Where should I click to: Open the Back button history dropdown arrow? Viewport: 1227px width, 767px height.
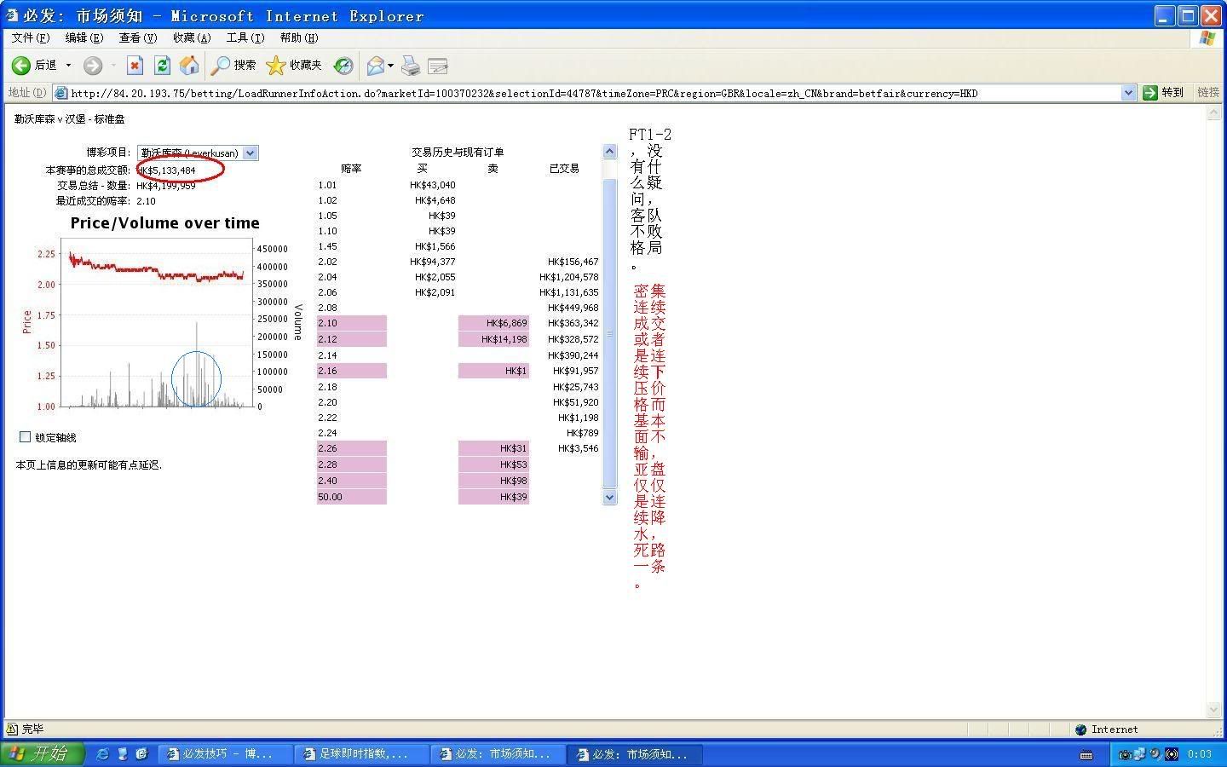coord(69,66)
